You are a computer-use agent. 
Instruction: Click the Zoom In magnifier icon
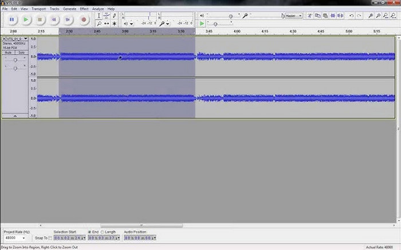(371, 16)
